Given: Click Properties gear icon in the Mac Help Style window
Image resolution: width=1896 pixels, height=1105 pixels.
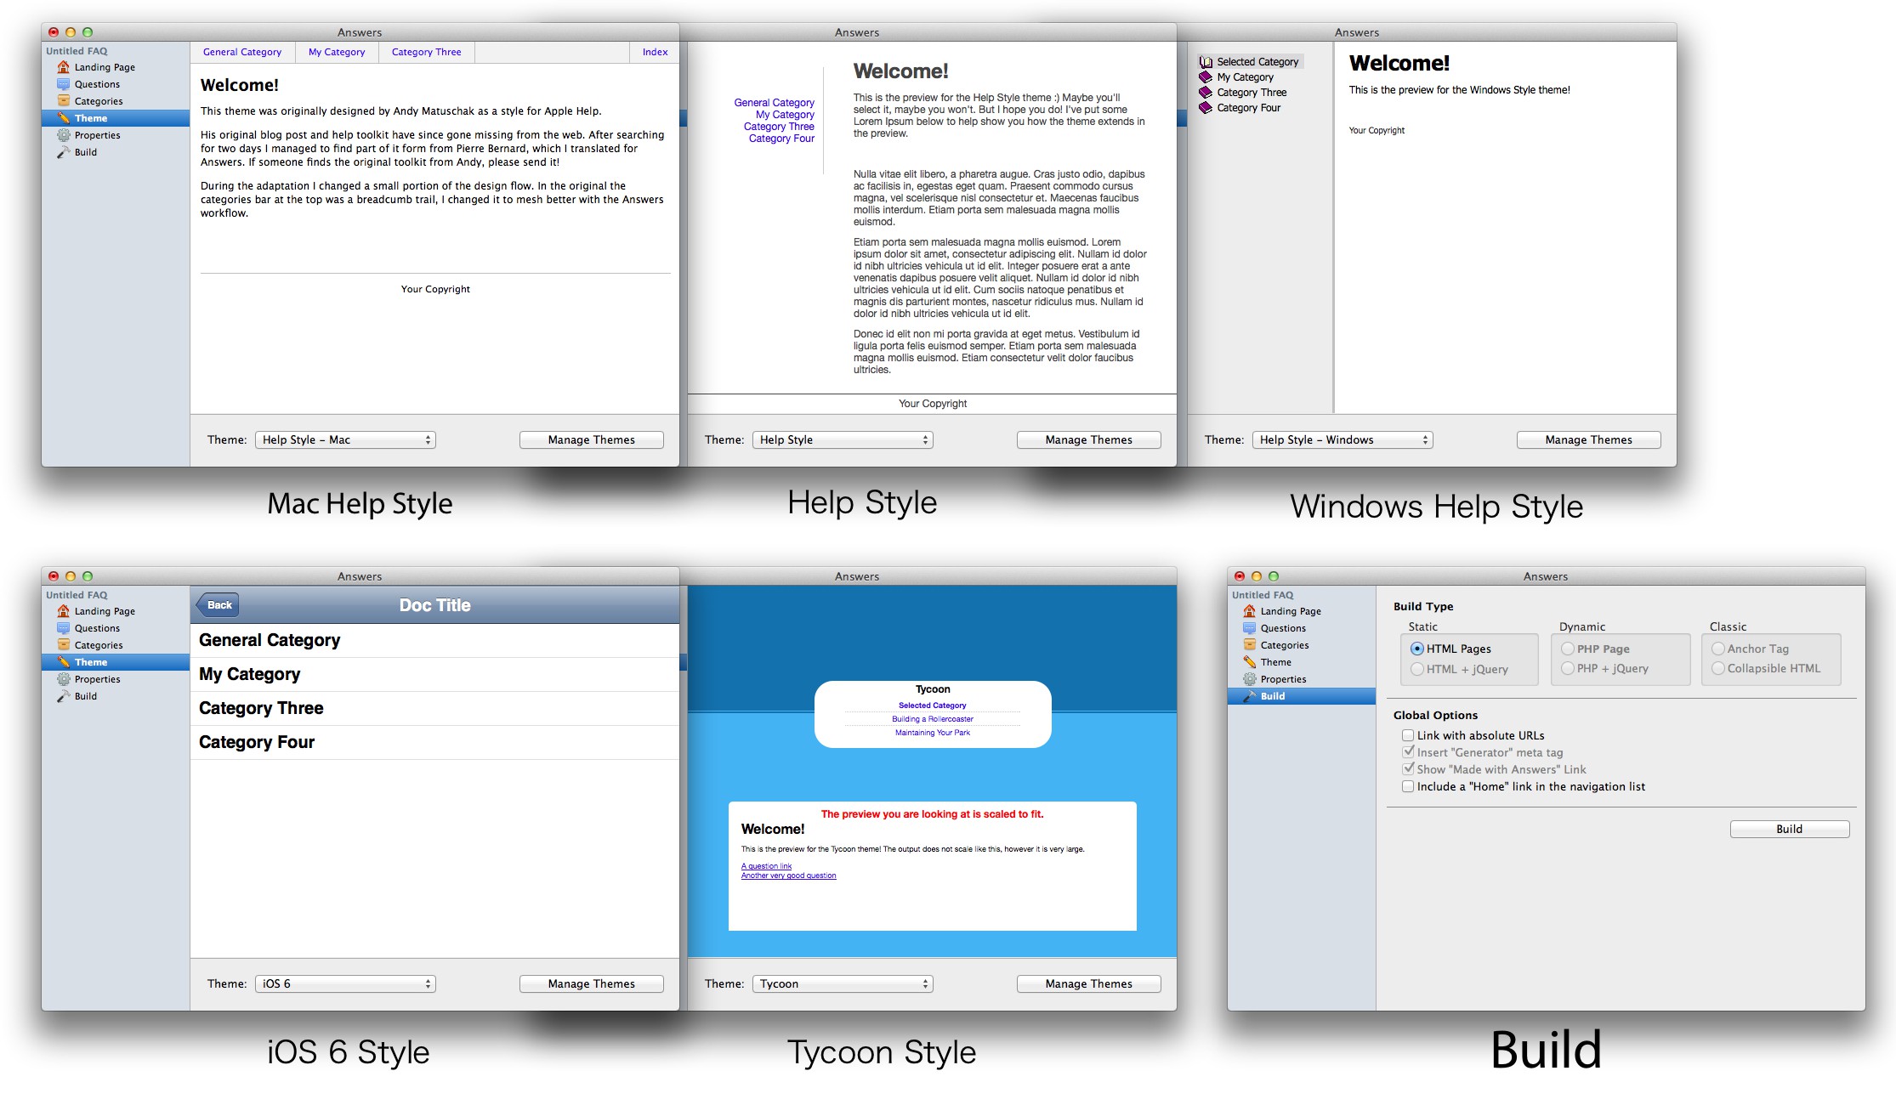Looking at the screenshot, I should click(63, 135).
